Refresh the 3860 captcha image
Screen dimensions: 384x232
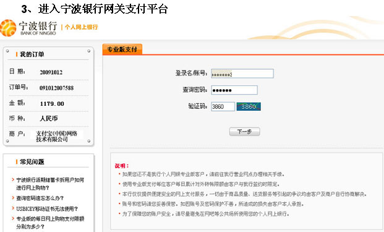click(249, 106)
